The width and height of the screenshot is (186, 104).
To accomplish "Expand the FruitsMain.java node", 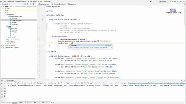I will click(x=7, y=38).
